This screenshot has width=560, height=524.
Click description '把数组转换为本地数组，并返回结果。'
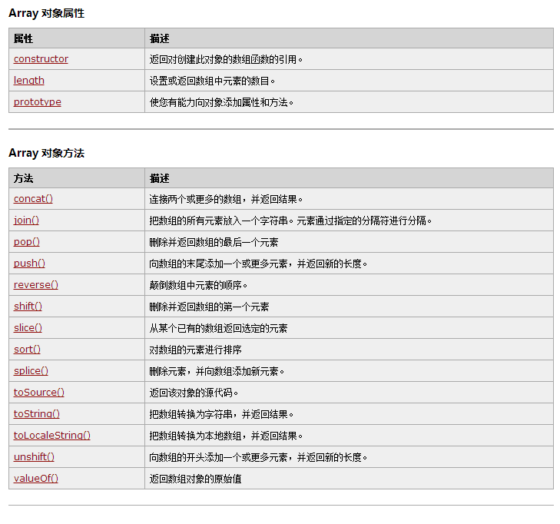pos(226,436)
